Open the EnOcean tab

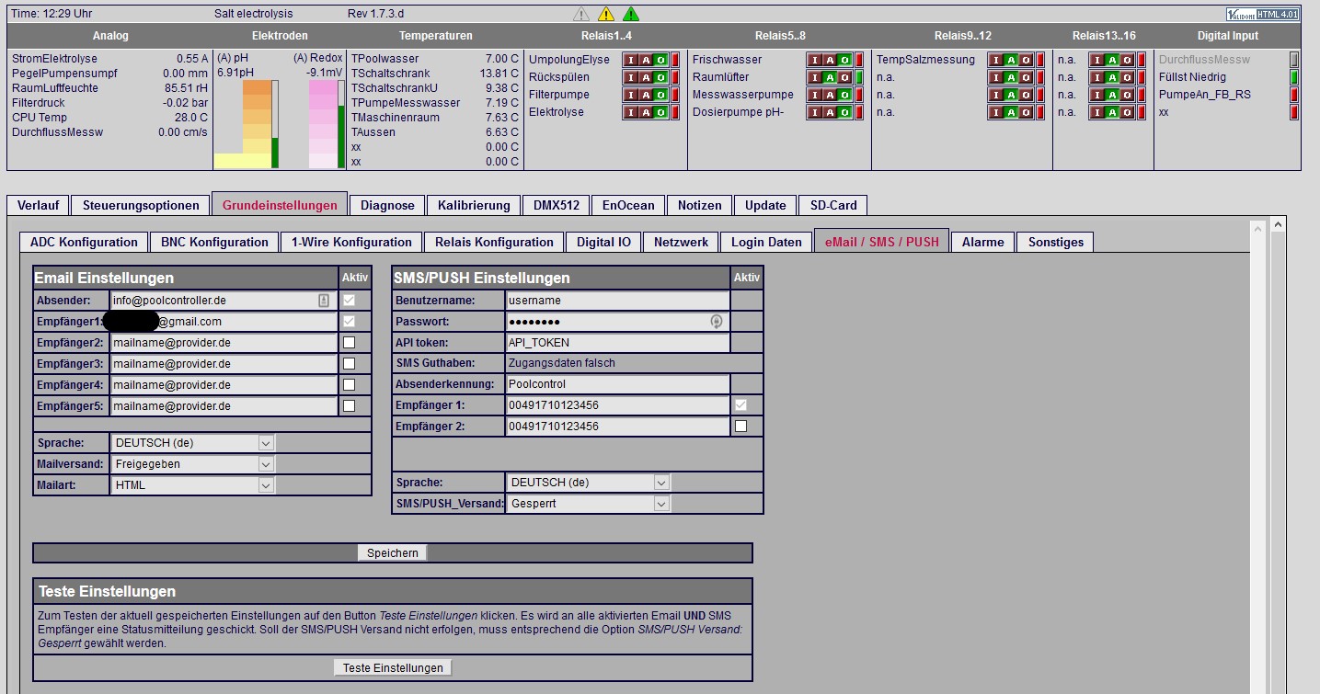pyautogui.click(x=628, y=205)
